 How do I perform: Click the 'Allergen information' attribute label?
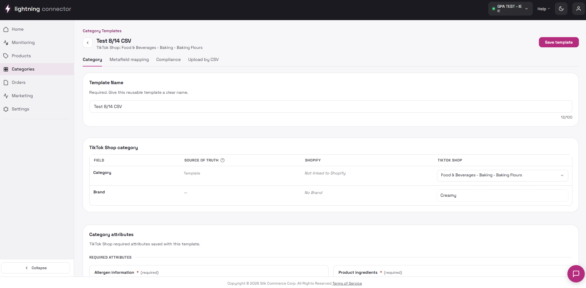tap(114, 273)
